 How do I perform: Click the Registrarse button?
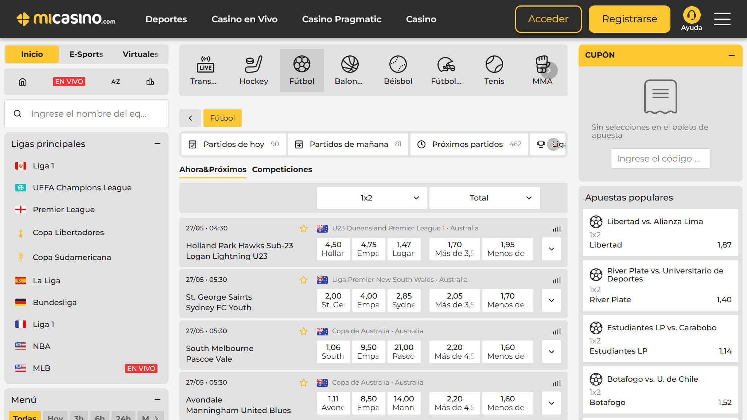[629, 19]
